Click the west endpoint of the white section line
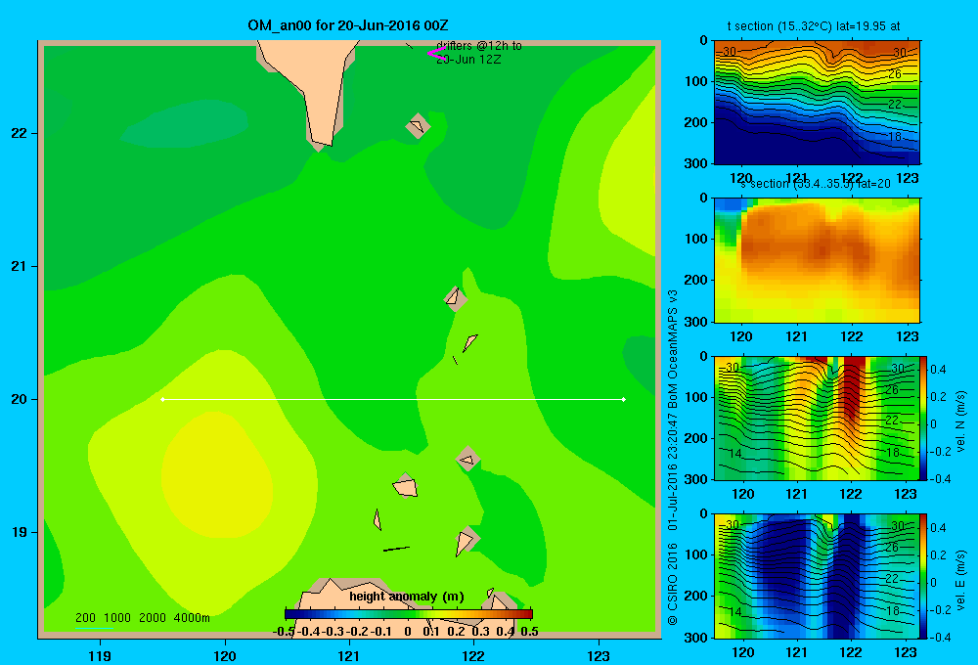This screenshot has width=978, height=665. pyautogui.click(x=162, y=399)
